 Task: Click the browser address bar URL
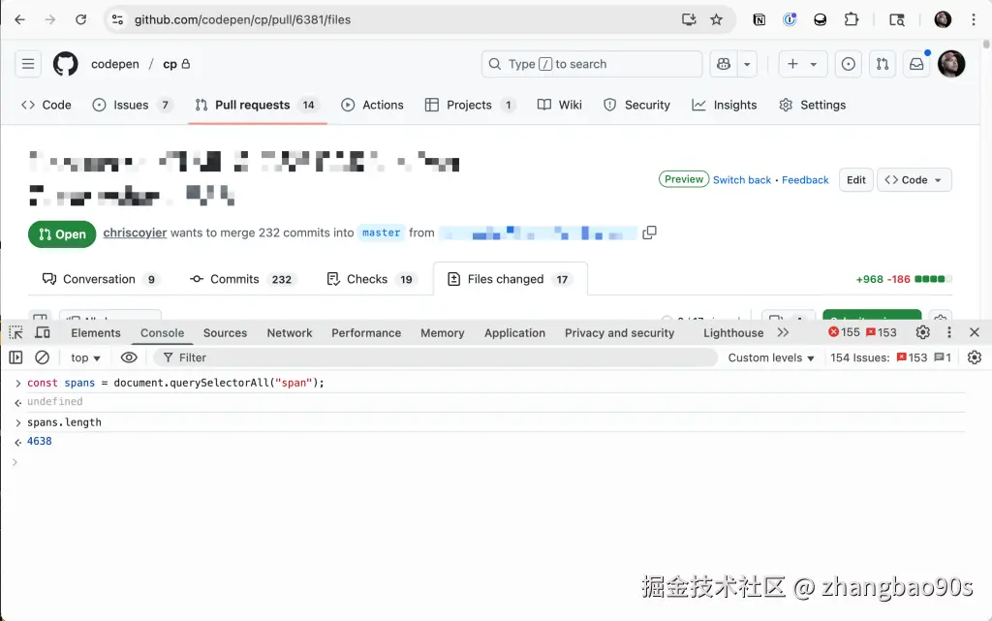pos(242,19)
